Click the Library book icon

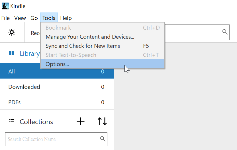(x=12, y=53)
